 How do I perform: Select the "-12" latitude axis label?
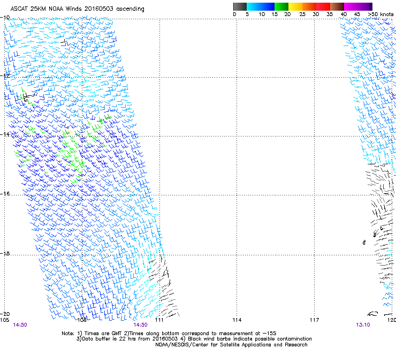(x=5, y=75)
